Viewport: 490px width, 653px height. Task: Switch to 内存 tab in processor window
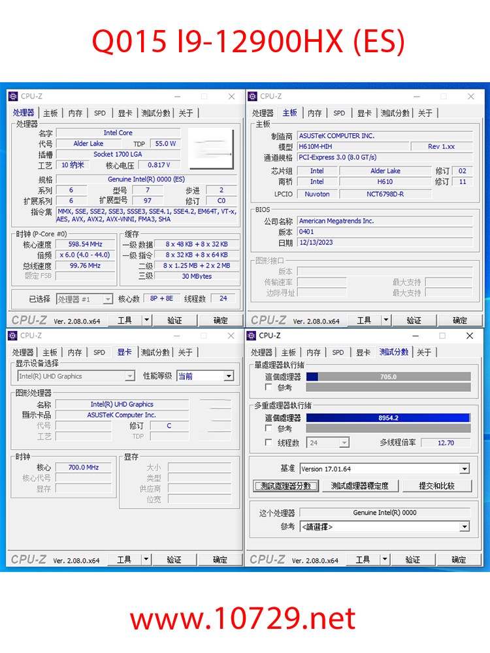point(76,113)
